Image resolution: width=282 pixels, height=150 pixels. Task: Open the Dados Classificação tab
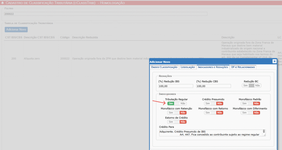click(x=164, y=67)
